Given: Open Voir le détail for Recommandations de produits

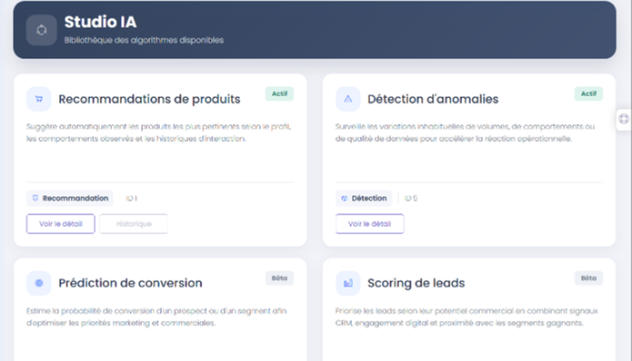Looking at the screenshot, I should (61, 224).
